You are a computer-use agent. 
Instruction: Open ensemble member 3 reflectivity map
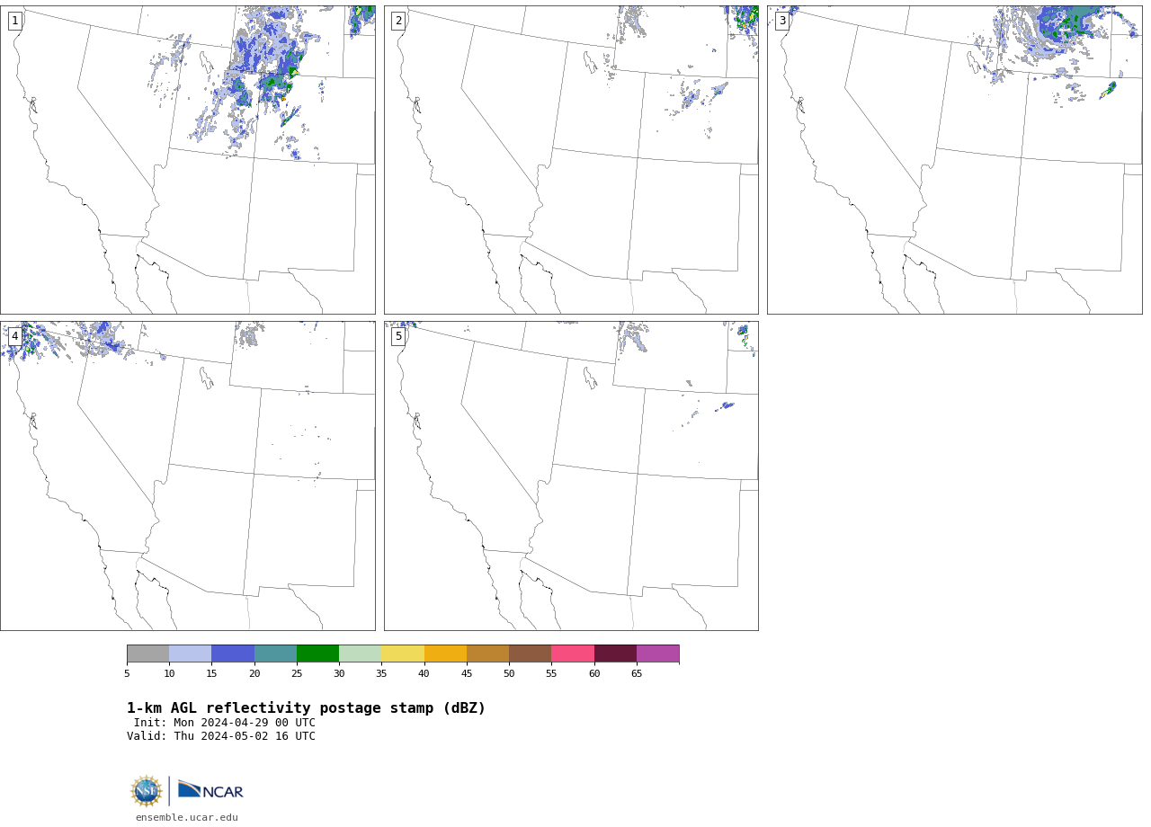954,160
